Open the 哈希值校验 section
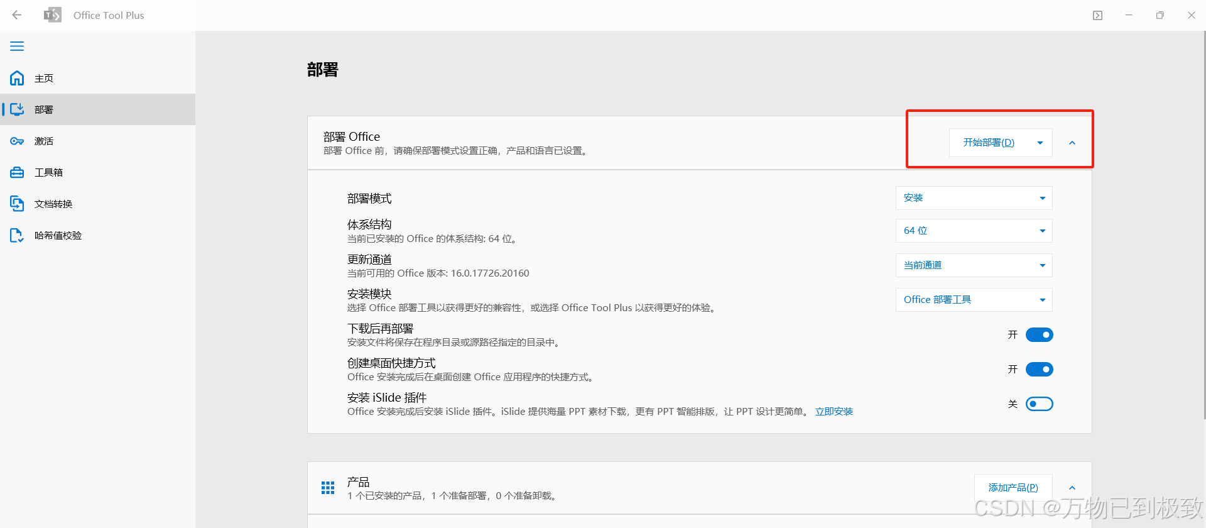 (x=97, y=235)
